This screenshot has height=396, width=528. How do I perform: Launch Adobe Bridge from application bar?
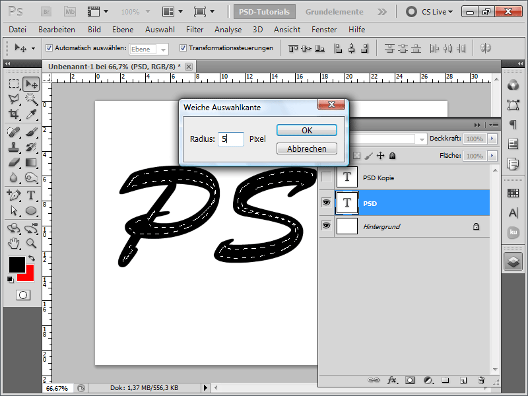[x=47, y=12]
